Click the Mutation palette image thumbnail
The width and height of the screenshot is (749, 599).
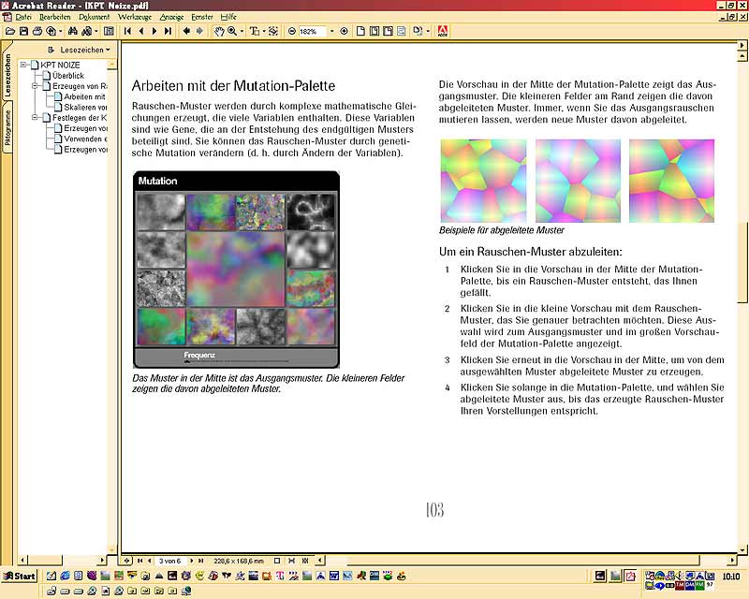pyautogui.click(x=236, y=270)
